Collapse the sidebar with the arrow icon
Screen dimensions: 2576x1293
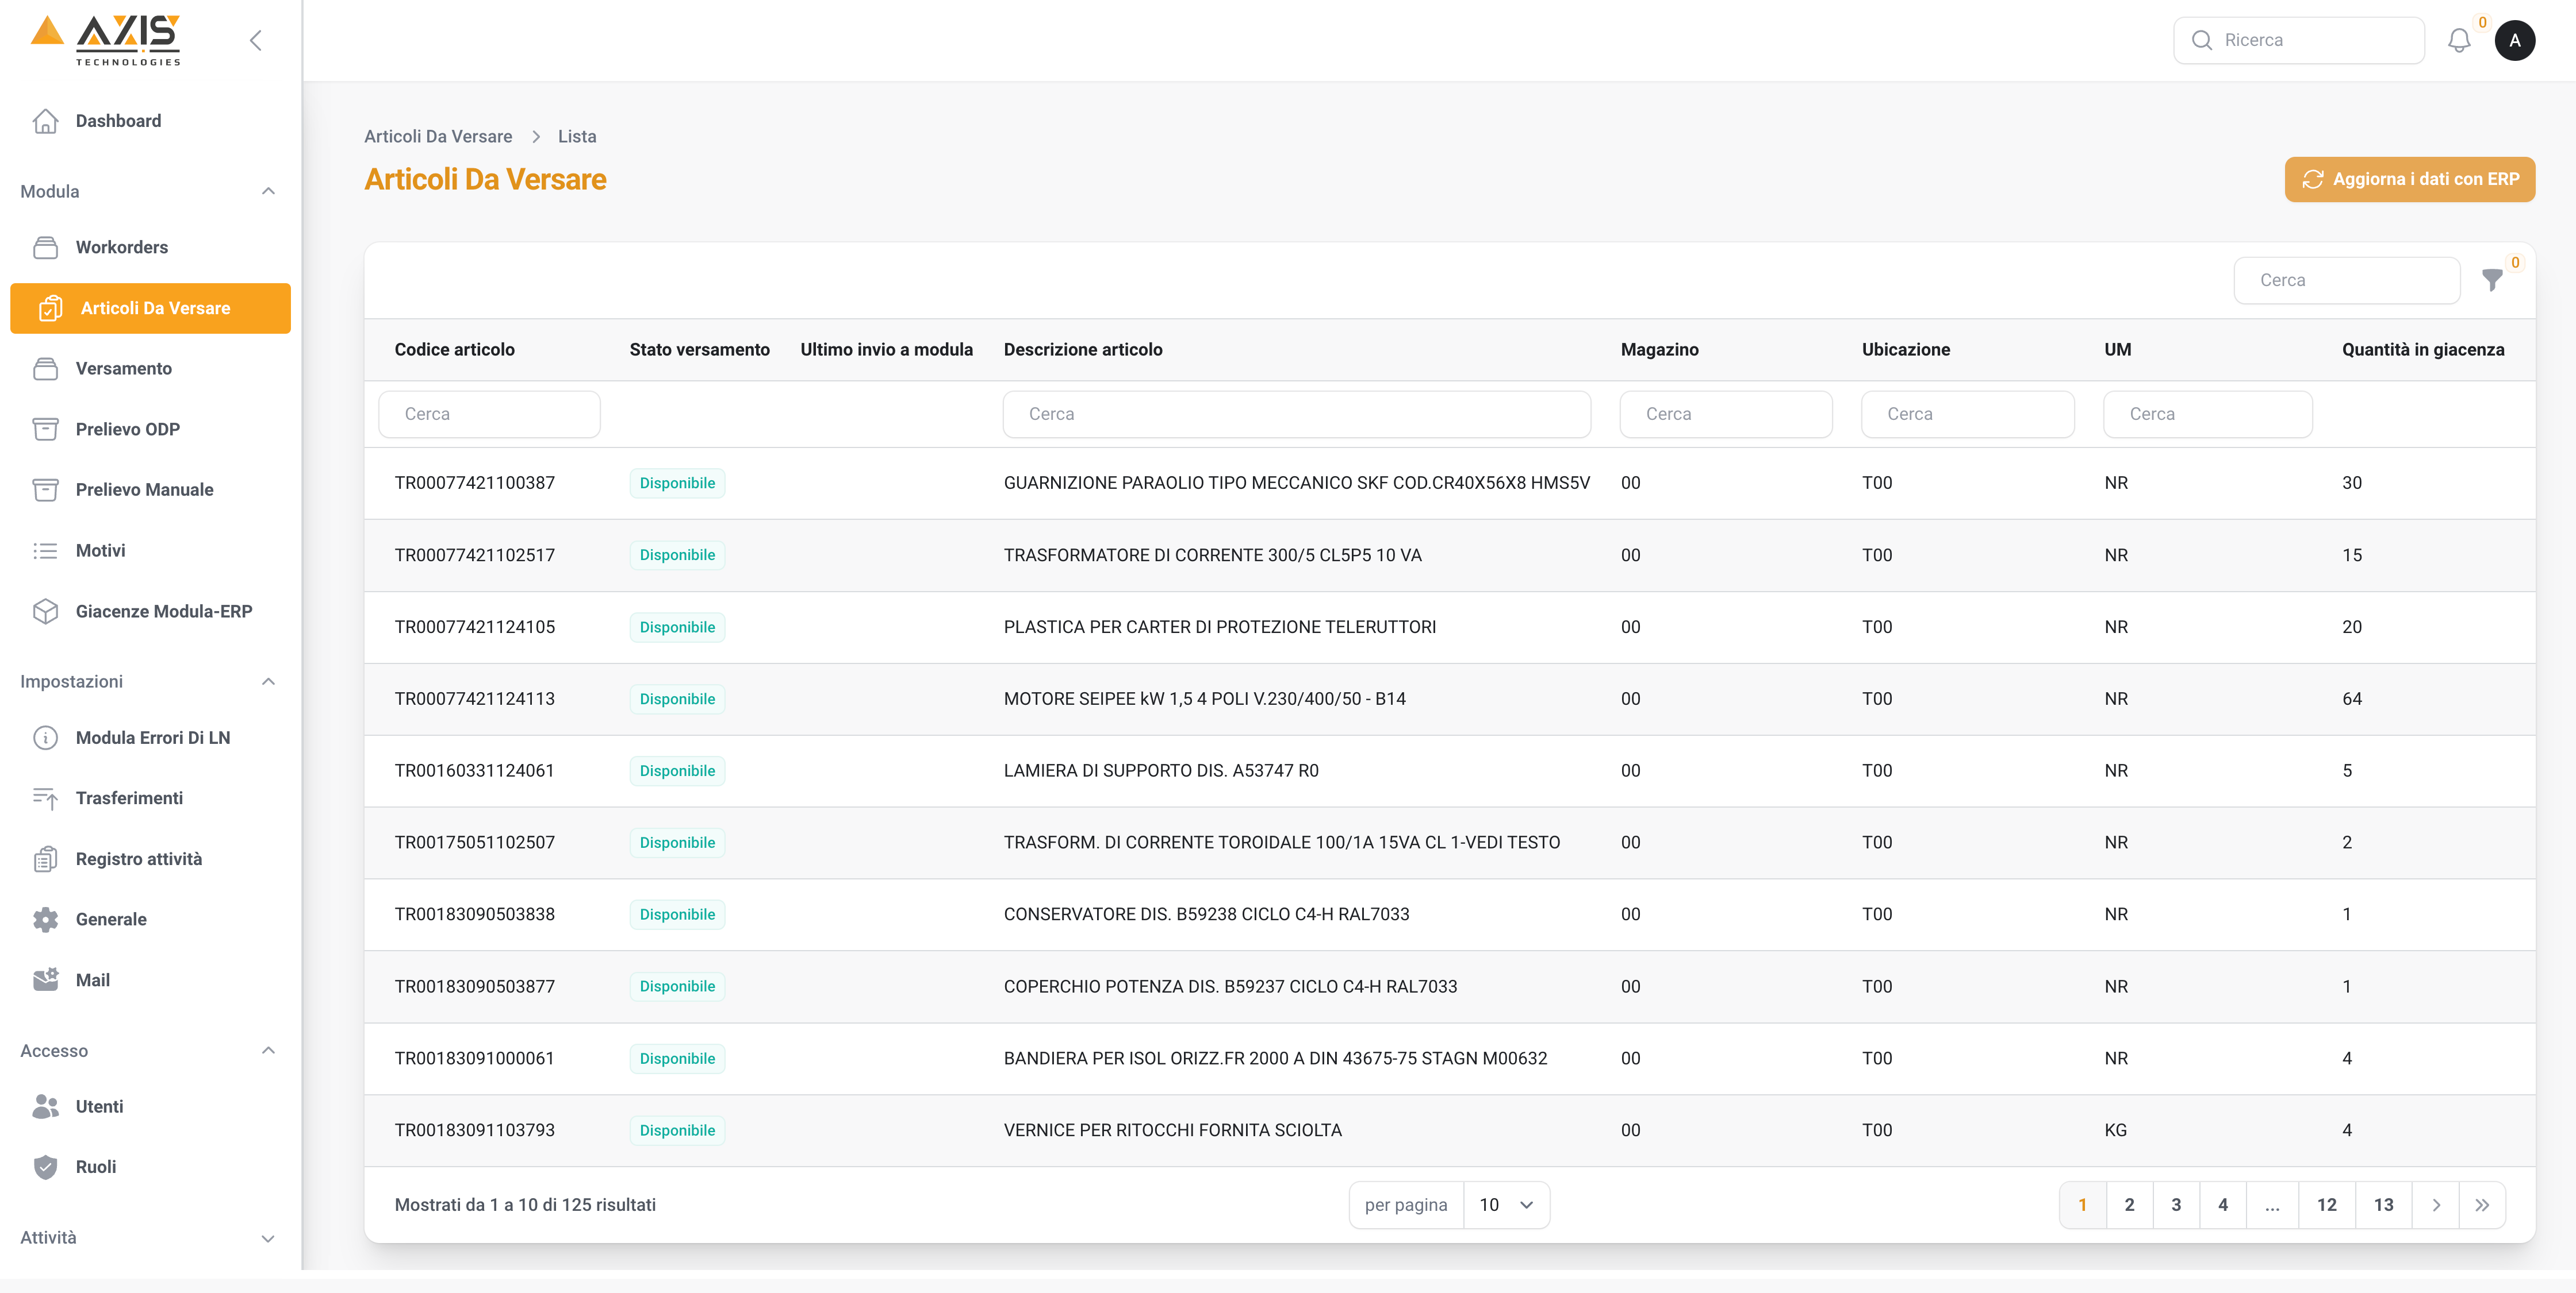[256, 41]
